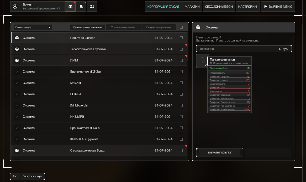Image resolution: width=306 pixels, height=182 pixels.
Task: Click Выйти в меню button
Action: point(278,7)
